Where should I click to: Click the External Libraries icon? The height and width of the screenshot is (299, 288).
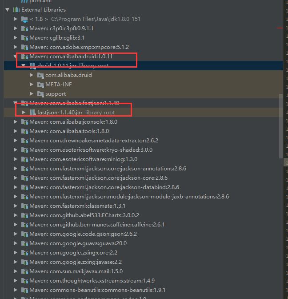[x=16, y=10]
